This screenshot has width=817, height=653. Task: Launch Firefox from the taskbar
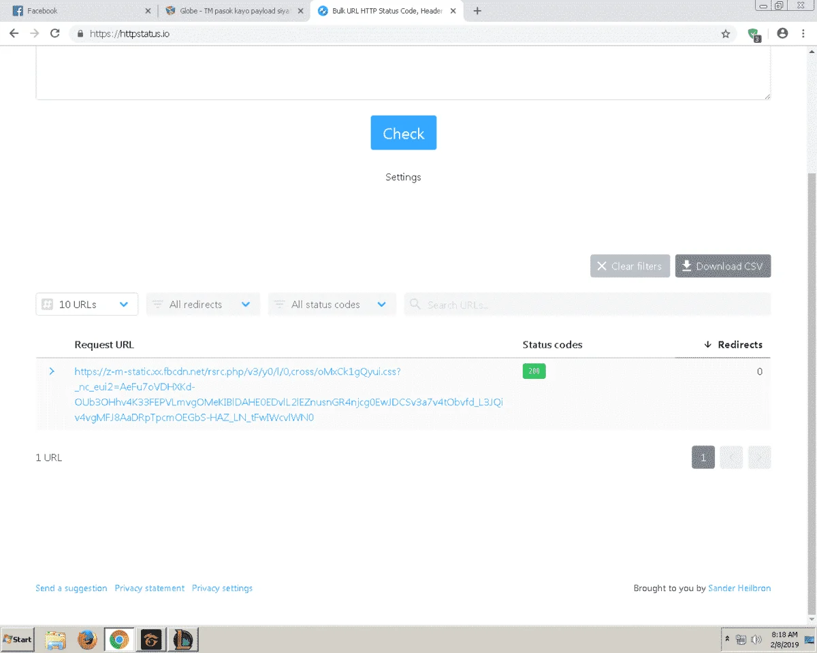87,639
